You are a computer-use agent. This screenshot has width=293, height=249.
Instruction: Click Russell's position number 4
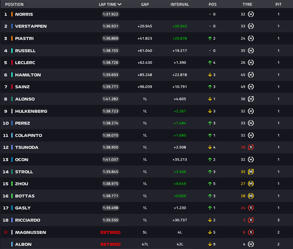[5, 51]
